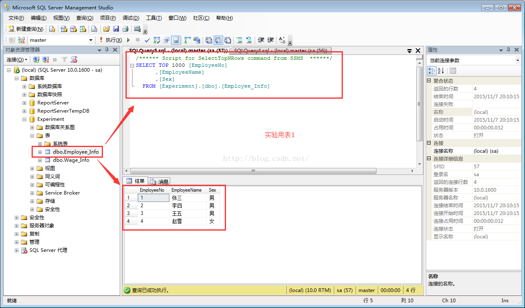Start an Analysis Services XMLA query
Viewport: 525px width, 308px height.
83,29
